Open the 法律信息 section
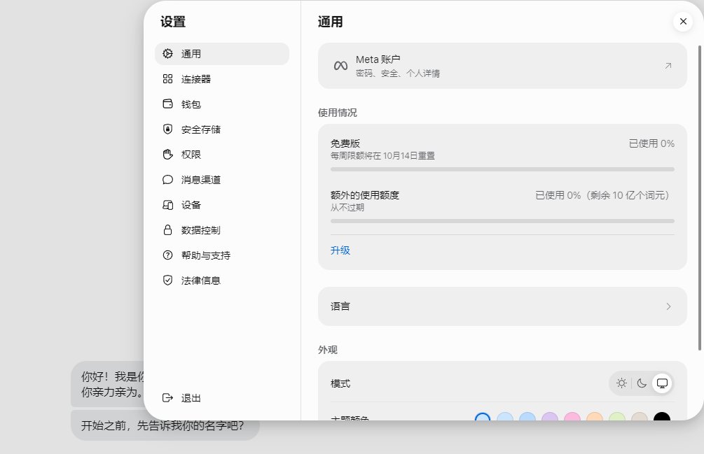Viewport: 704px width, 454px height. pos(222,280)
